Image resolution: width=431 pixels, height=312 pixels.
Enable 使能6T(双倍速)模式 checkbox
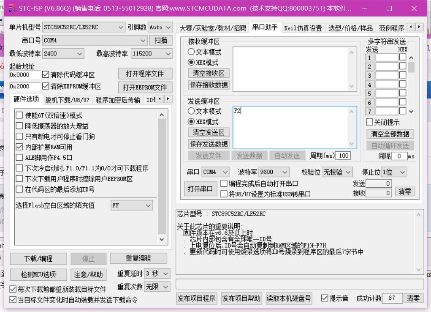[19, 115]
